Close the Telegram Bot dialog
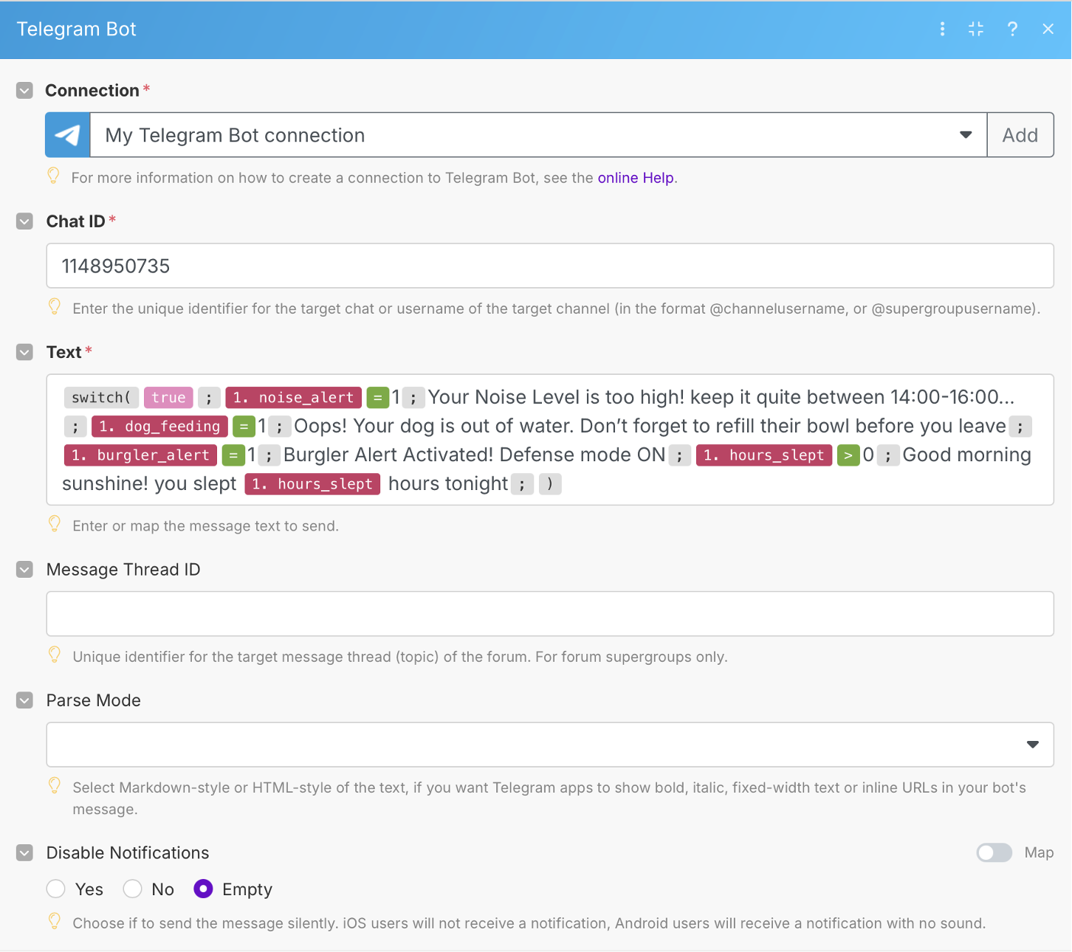The image size is (1072, 952). [1048, 29]
